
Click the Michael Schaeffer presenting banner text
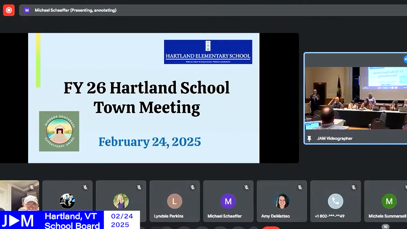pos(76,10)
